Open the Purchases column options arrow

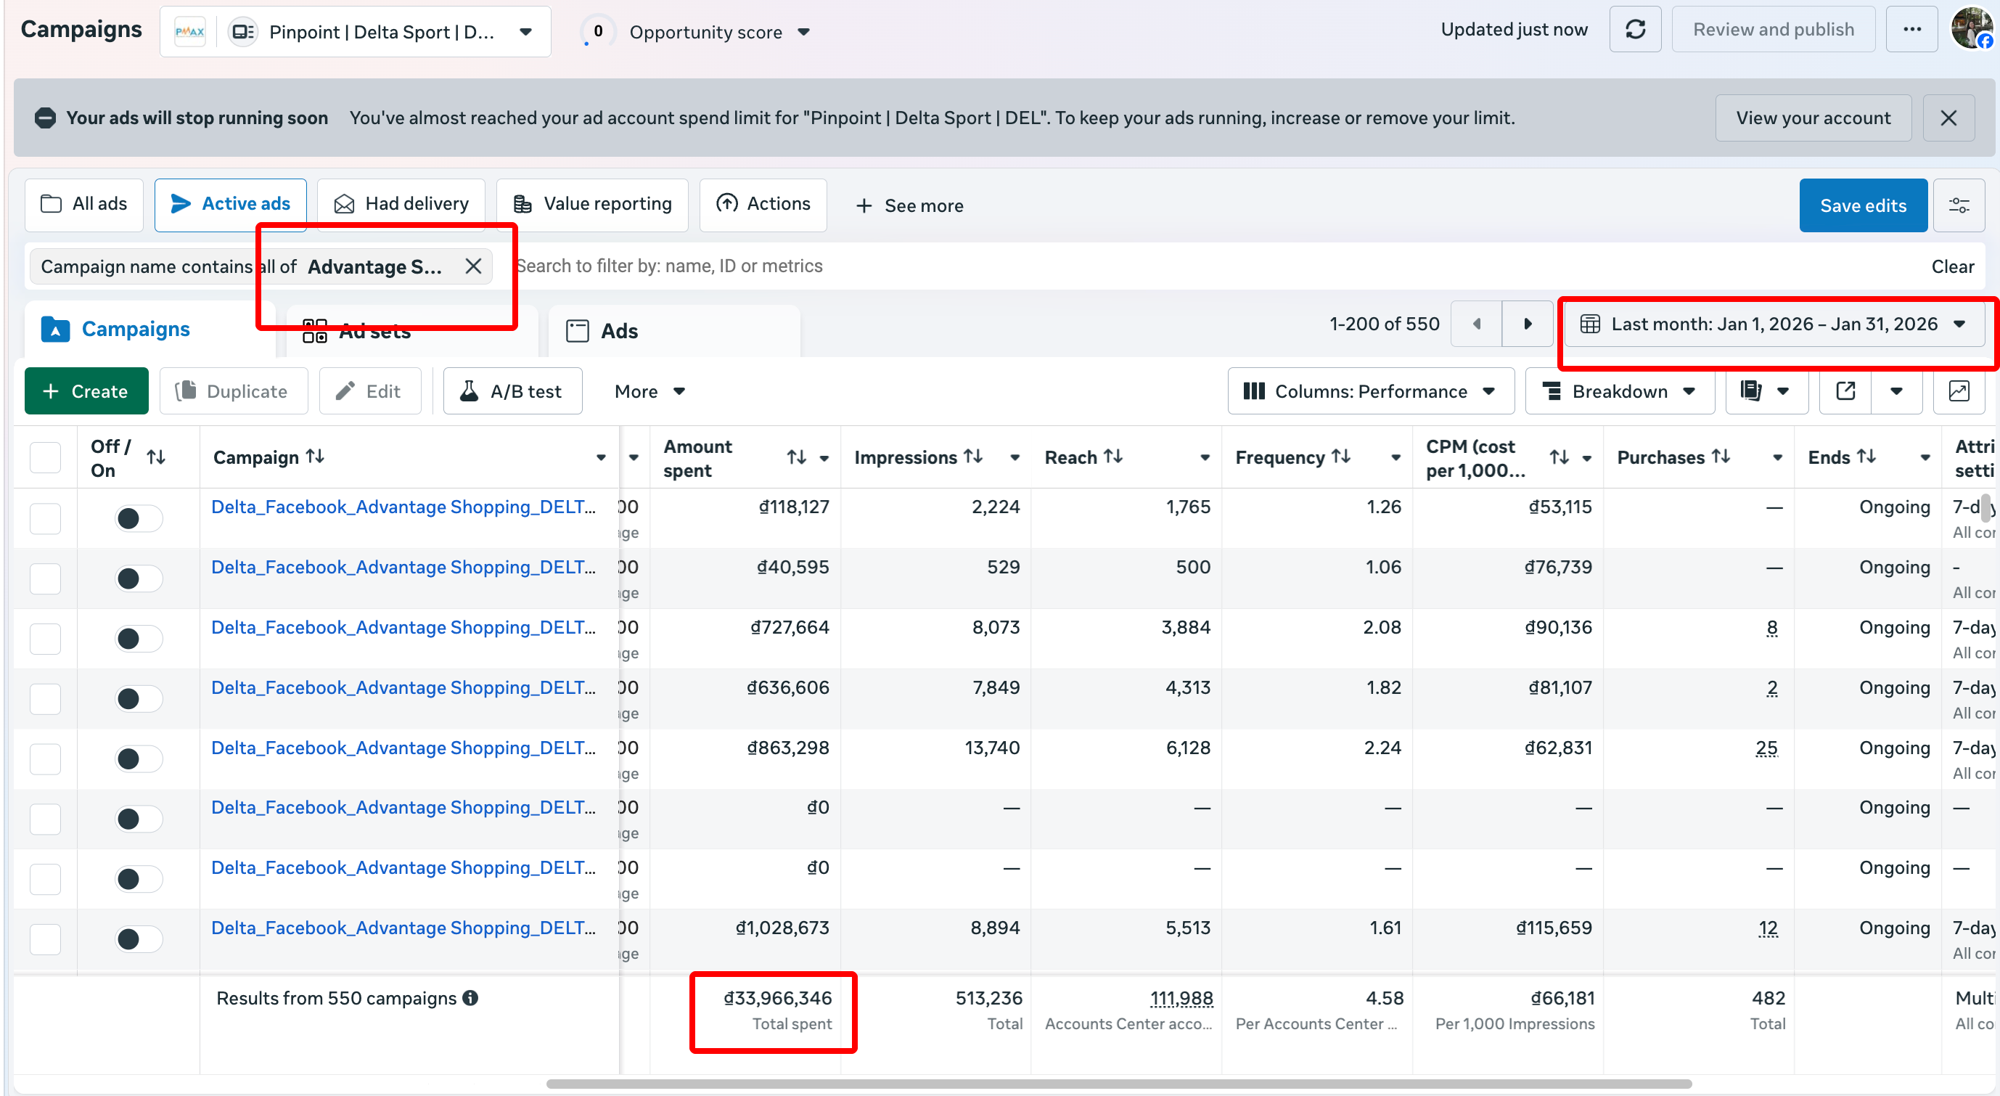click(x=1777, y=457)
